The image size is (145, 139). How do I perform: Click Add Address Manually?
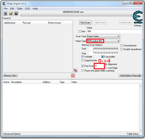[130, 76]
